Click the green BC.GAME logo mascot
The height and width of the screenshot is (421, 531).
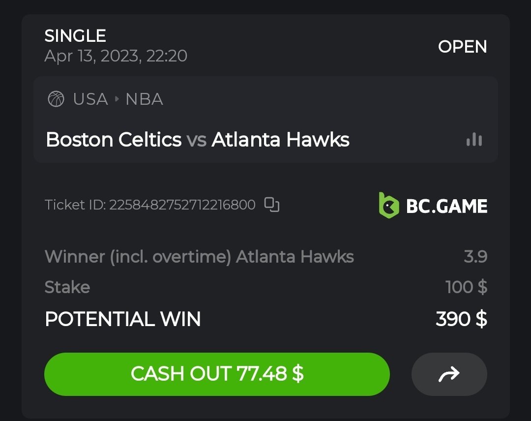point(388,205)
